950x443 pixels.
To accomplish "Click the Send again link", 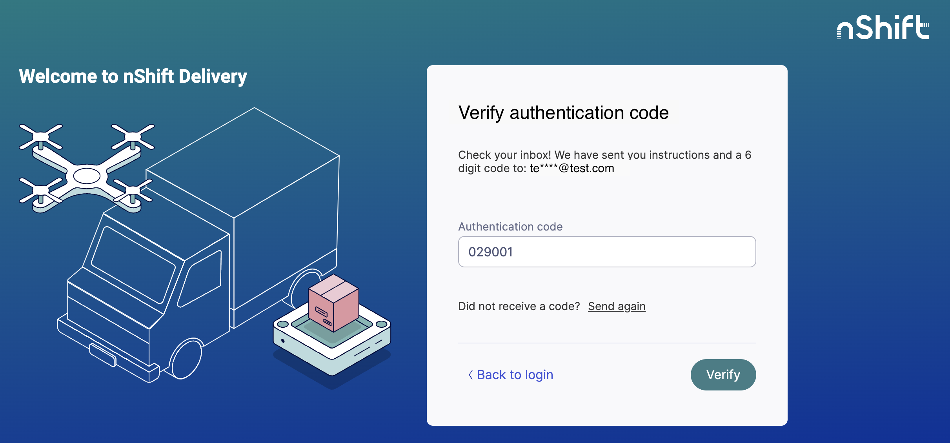I will tap(617, 306).
